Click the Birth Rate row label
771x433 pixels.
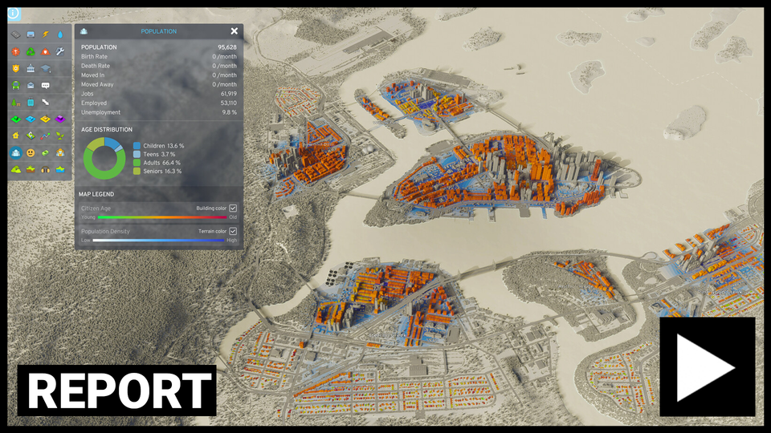[94, 56]
